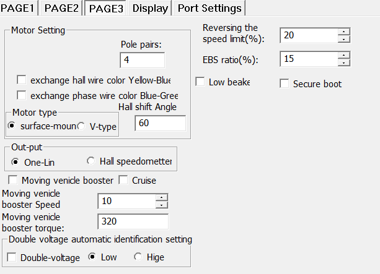Screen dimensions: 380x274
Task: Switch to the PAGE1 tab
Action: [19, 8]
